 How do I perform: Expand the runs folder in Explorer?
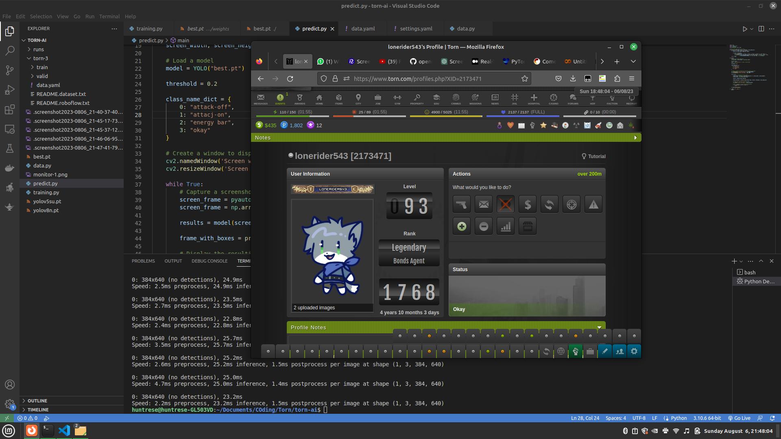click(38, 49)
